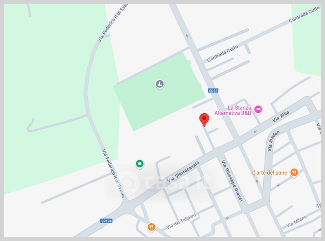325x241 pixels.
Task: Select orange restaurant icon near Via dei Tulipani
Action: 152,227
